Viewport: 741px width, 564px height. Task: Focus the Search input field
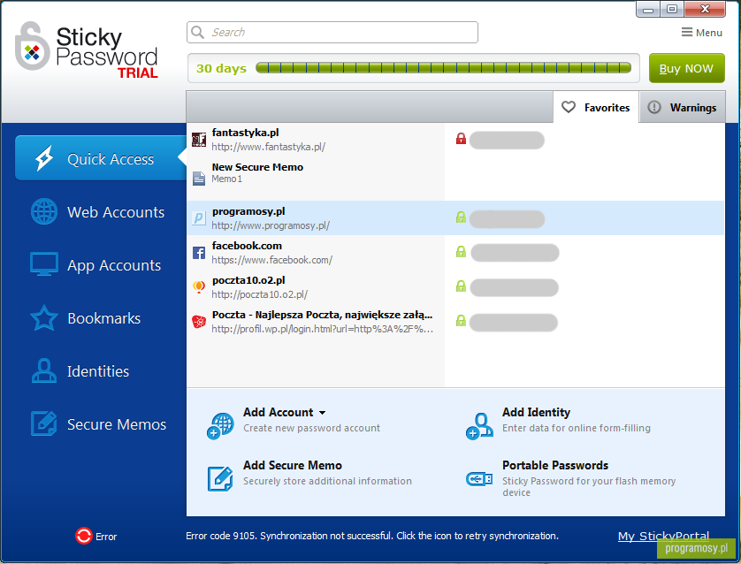point(332,32)
